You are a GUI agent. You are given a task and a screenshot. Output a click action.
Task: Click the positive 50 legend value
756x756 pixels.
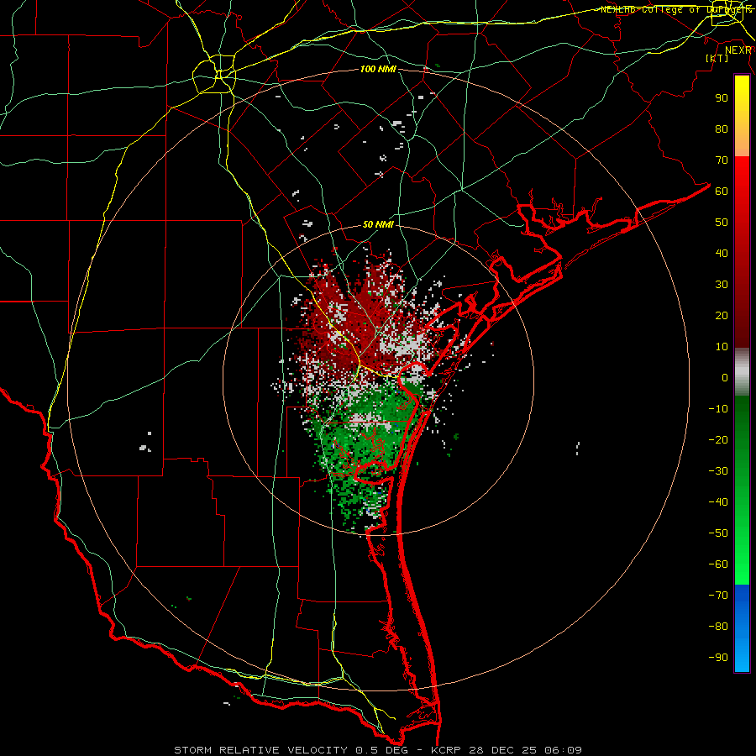pos(722,223)
